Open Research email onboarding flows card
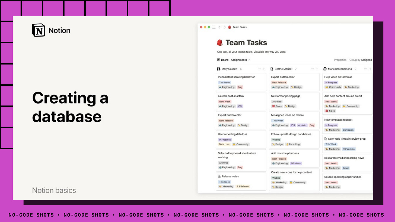395x222 pixels. pos(347,163)
